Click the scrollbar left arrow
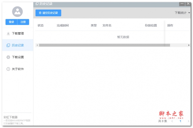The image size is (193, 128). [37, 45]
